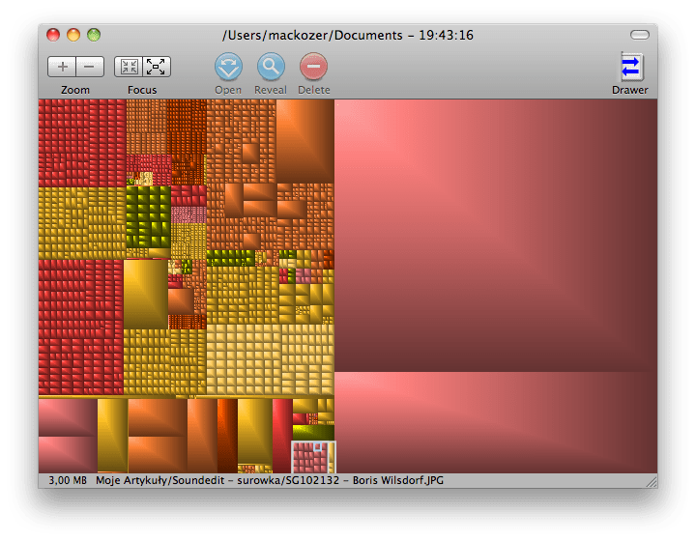This screenshot has width=696, height=541.
Task: Select the highlighted small pink tile group
Action: click(313, 457)
